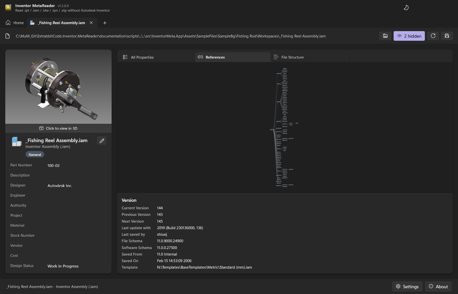Click Current Version value 144

160,208
